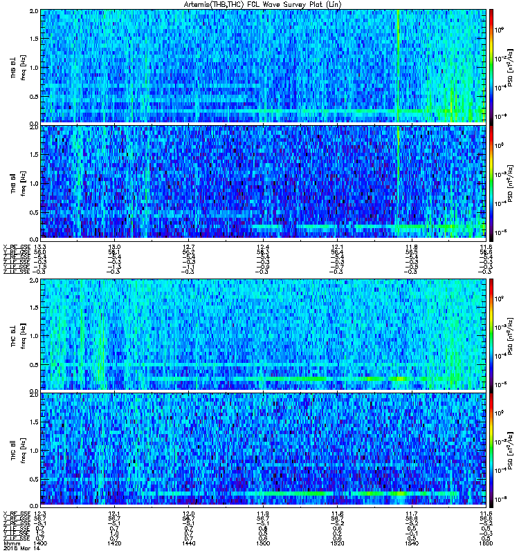Click the '1500' time tick label
Image resolution: width=519 pixels, height=553 pixels.
pyautogui.click(x=263, y=543)
